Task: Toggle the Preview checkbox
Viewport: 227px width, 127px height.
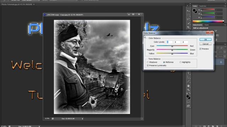Action: pos(200,49)
